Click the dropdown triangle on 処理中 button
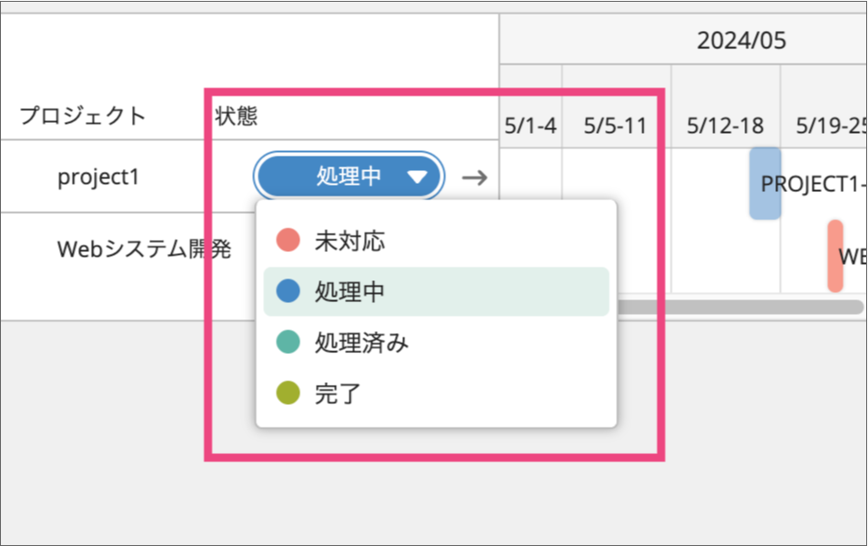Screen dimensions: 868x546 tap(417, 177)
